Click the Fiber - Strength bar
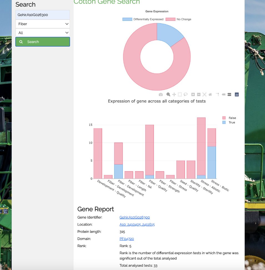This screenshot has width=265, height=270. [x=160, y=175]
